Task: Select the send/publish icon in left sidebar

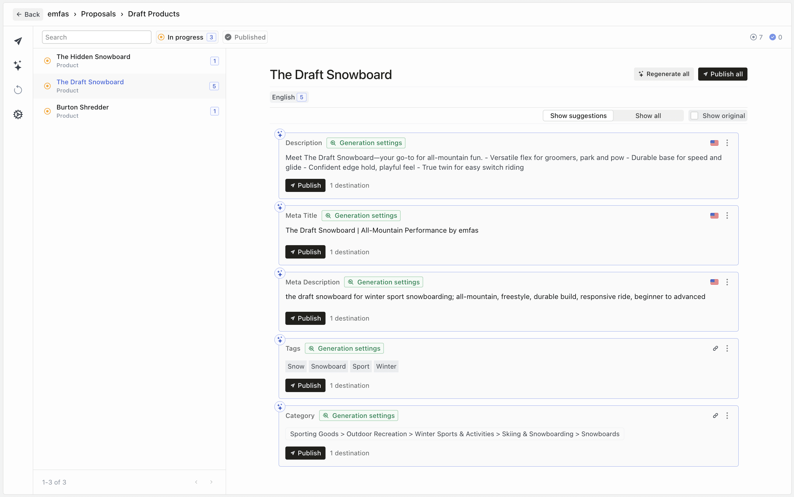Action: (x=18, y=41)
